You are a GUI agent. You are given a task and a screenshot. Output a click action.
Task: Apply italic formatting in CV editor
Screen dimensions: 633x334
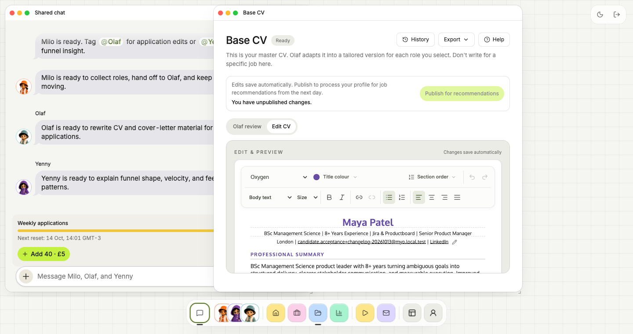342,197
